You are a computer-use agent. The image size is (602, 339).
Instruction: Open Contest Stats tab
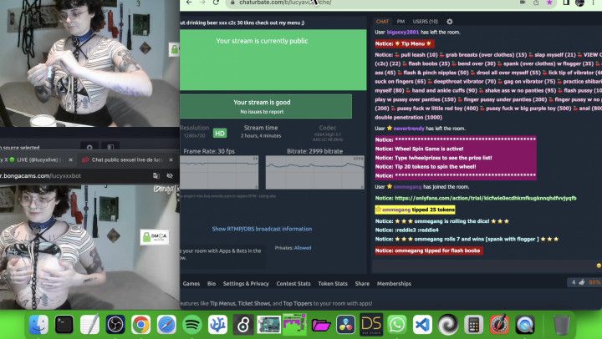(293, 283)
